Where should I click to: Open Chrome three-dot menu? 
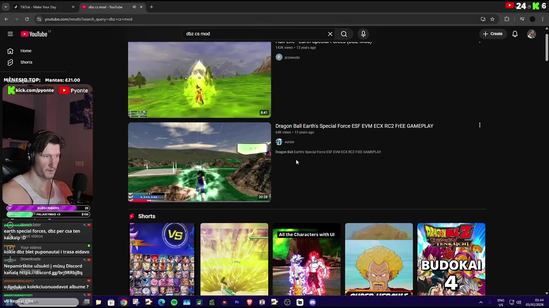click(x=543, y=19)
